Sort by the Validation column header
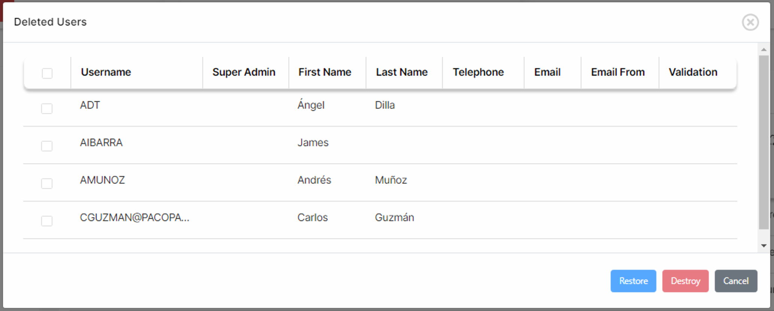The height and width of the screenshot is (311, 774). (x=693, y=72)
